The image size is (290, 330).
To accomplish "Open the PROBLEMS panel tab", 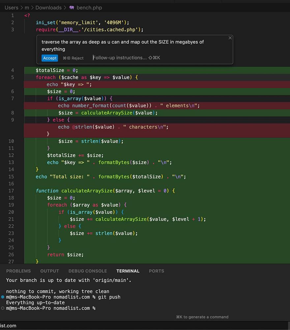I will [x=18, y=271].
